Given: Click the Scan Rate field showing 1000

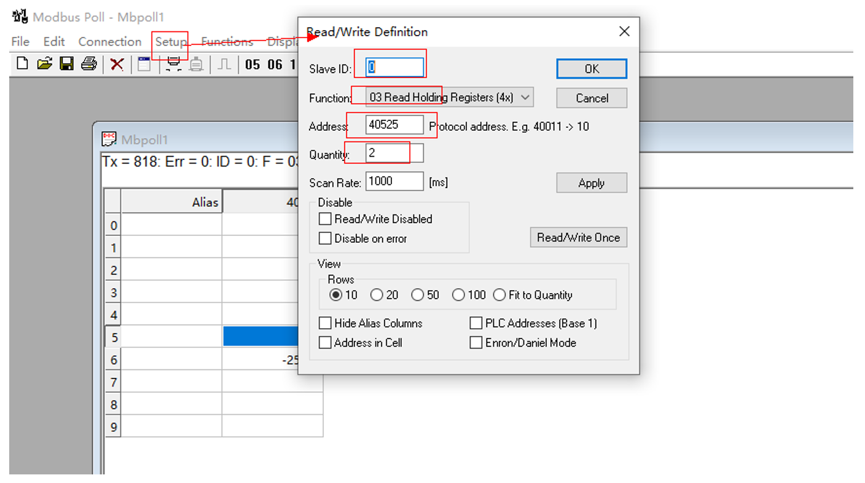Looking at the screenshot, I should click(394, 181).
